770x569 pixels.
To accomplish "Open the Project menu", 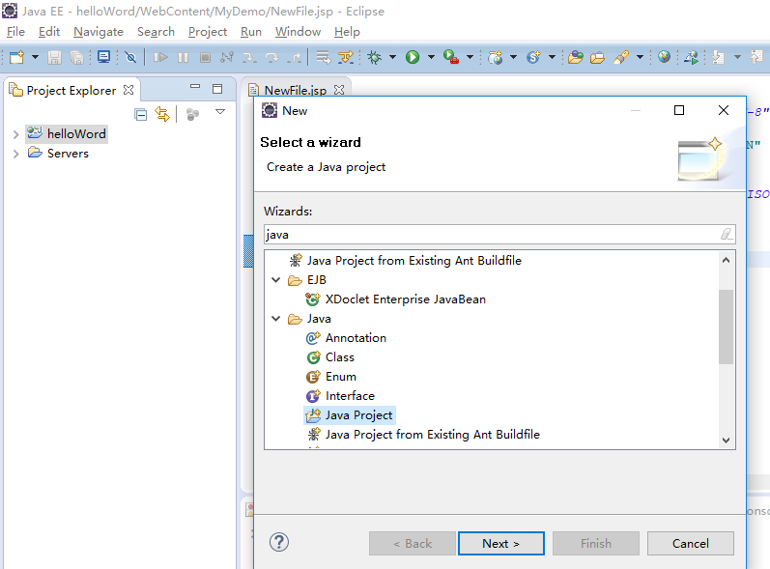I will (x=208, y=32).
